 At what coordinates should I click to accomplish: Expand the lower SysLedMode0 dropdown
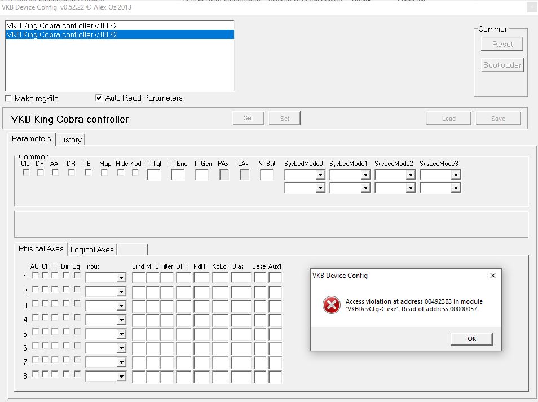(320, 187)
